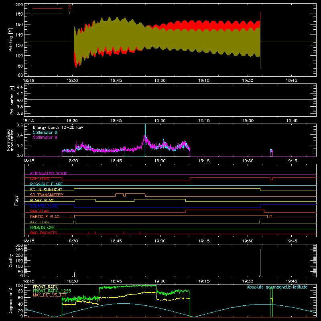
Task: Click the 4.0 tick on Roll period axis
Action: click(x=20, y=100)
